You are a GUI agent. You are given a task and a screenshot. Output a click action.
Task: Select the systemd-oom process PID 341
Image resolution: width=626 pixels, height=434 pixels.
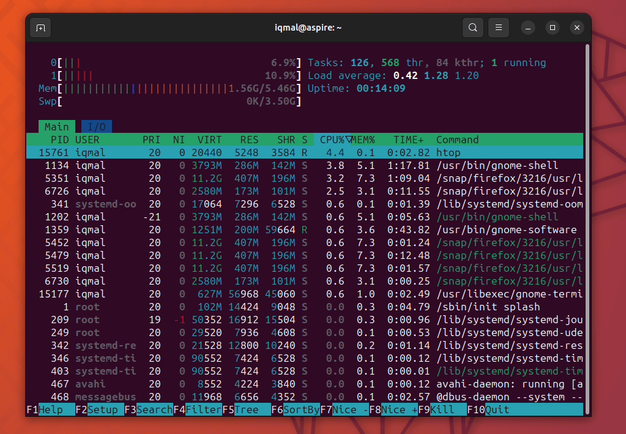click(x=305, y=204)
